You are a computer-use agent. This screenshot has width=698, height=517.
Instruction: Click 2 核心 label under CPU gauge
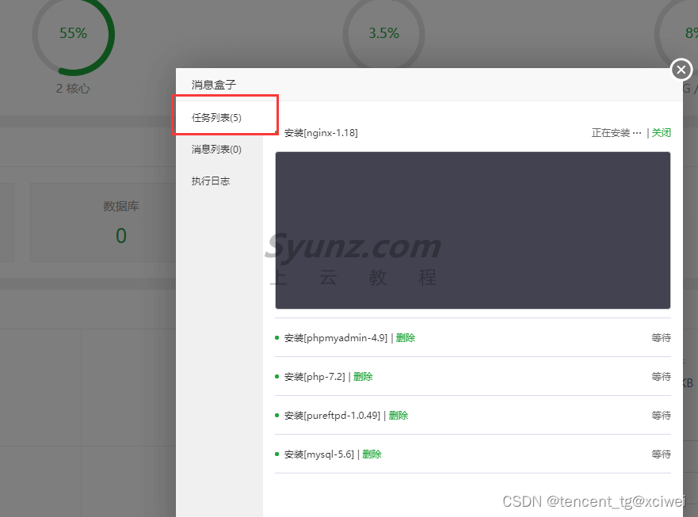point(73,89)
